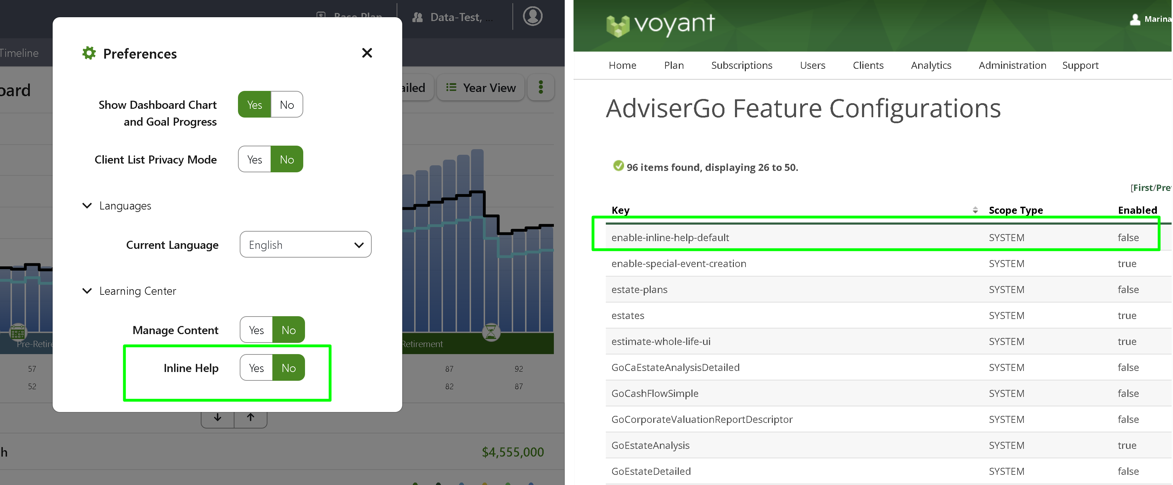Click the Year View button
Screen dimensions: 1173x485
click(x=481, y=87)
